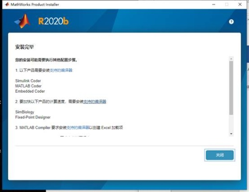This screenshot has height=192, width=249.
Task: Open the supported compiler link in step 3
Action: click(x=78, y=128)
